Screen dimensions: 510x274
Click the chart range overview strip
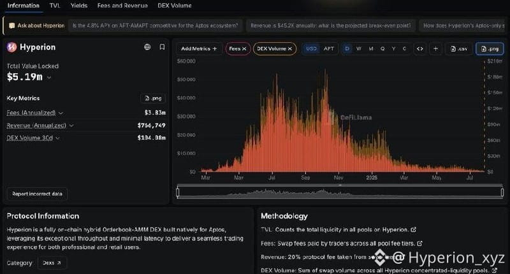[340, 192]
